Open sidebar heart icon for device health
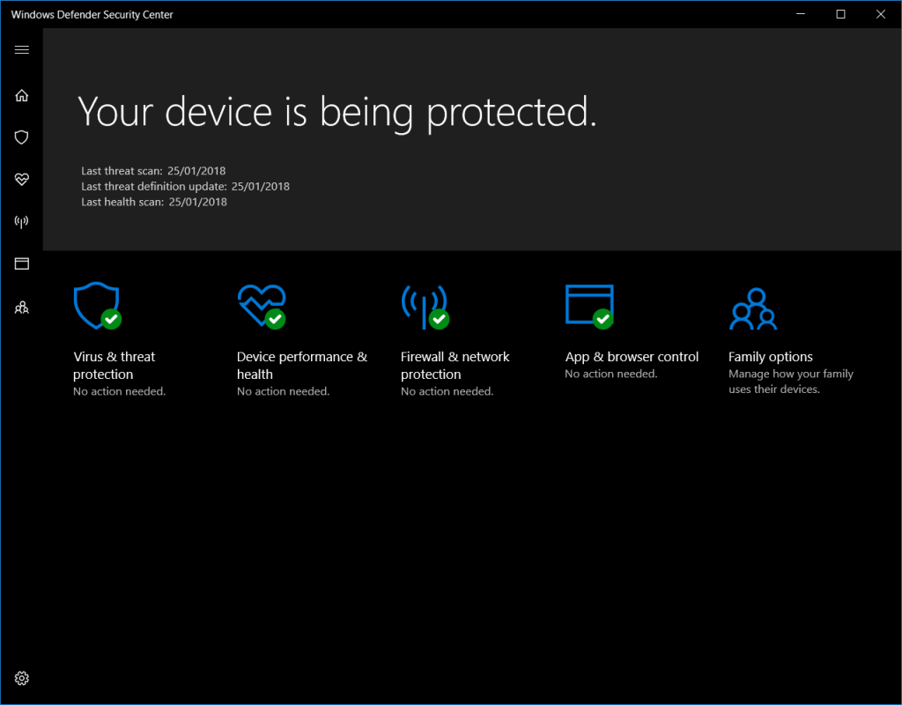This screenshot has width=902, height=705. (x=22, y=180)
